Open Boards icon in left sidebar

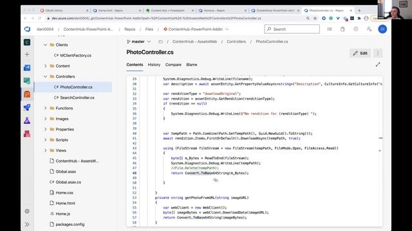coord(27,81)
